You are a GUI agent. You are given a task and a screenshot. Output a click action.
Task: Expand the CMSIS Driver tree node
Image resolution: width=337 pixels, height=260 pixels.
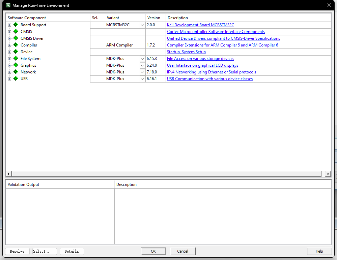click(x=9, y=39)
